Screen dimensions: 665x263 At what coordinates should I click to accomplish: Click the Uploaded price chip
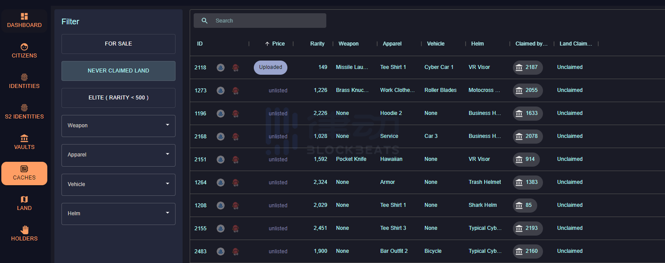click(270, 68)
